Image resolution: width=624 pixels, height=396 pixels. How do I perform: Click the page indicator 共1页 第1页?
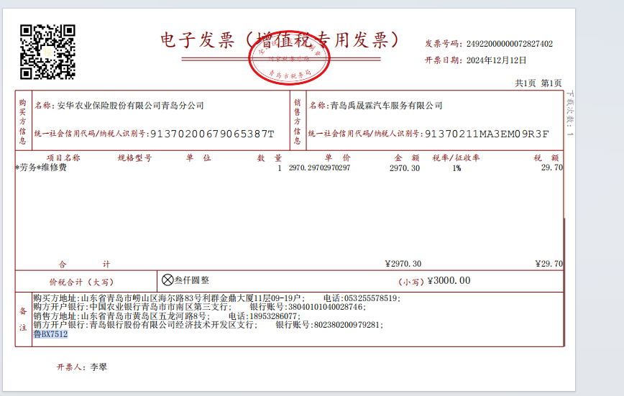click(x=538, y=83)
